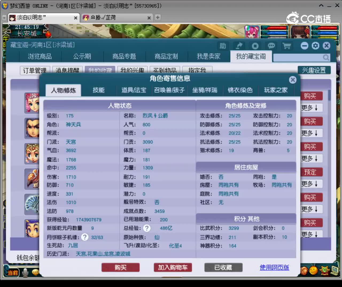Screen dimensions: 342x287
Task: Select the second dark-haired character thumbnail in list
Action: tap(32, 128)
